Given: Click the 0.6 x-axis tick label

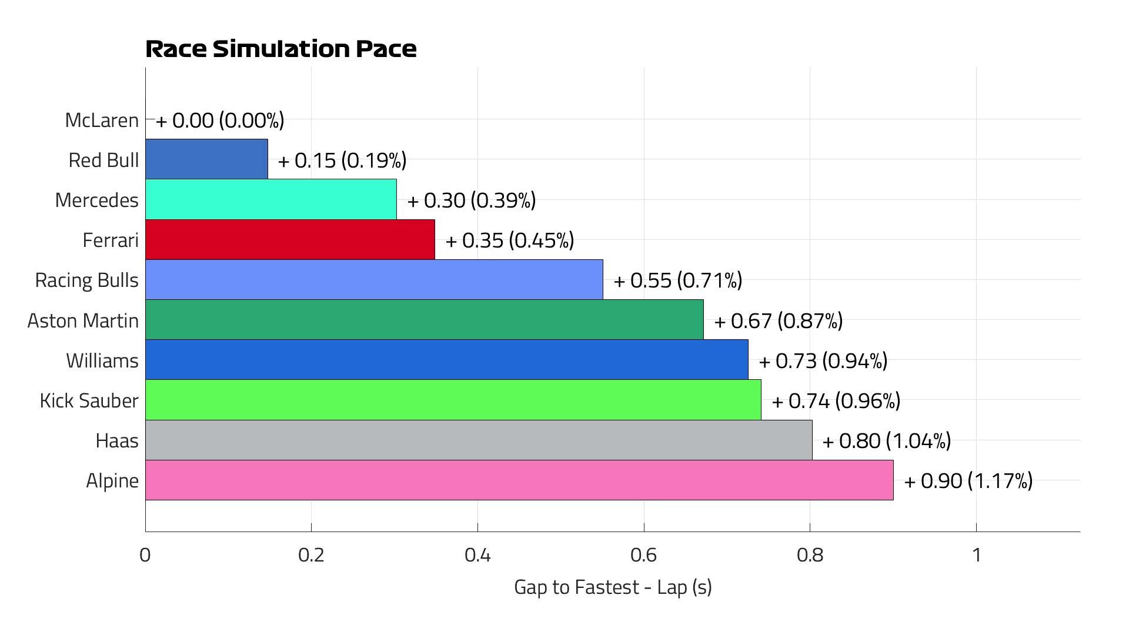Looking at the screenshot, I should (x=643, y=555).
